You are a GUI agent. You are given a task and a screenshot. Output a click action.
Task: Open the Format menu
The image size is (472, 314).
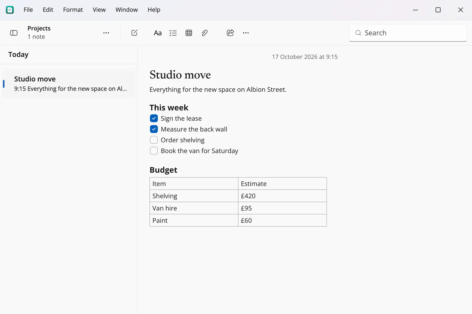click(x=73, y=10)
